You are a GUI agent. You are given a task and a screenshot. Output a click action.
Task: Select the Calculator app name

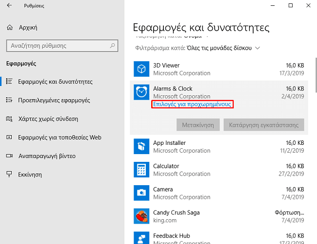(x=166, y=166)
